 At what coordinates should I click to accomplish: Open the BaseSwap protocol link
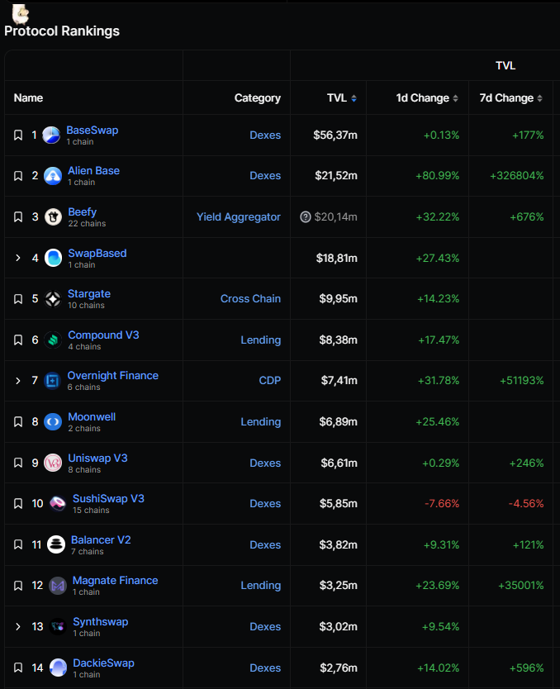click(x=93, y=130)
